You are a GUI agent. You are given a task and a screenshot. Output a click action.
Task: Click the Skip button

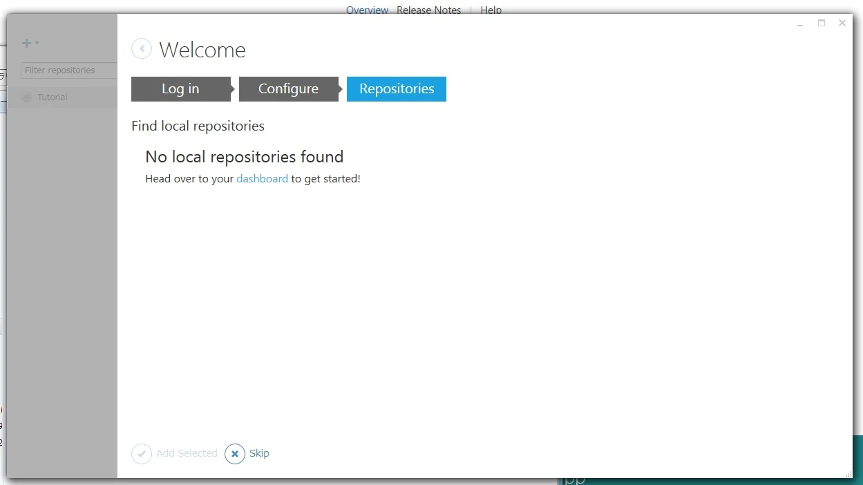click(x=247, y=454)
